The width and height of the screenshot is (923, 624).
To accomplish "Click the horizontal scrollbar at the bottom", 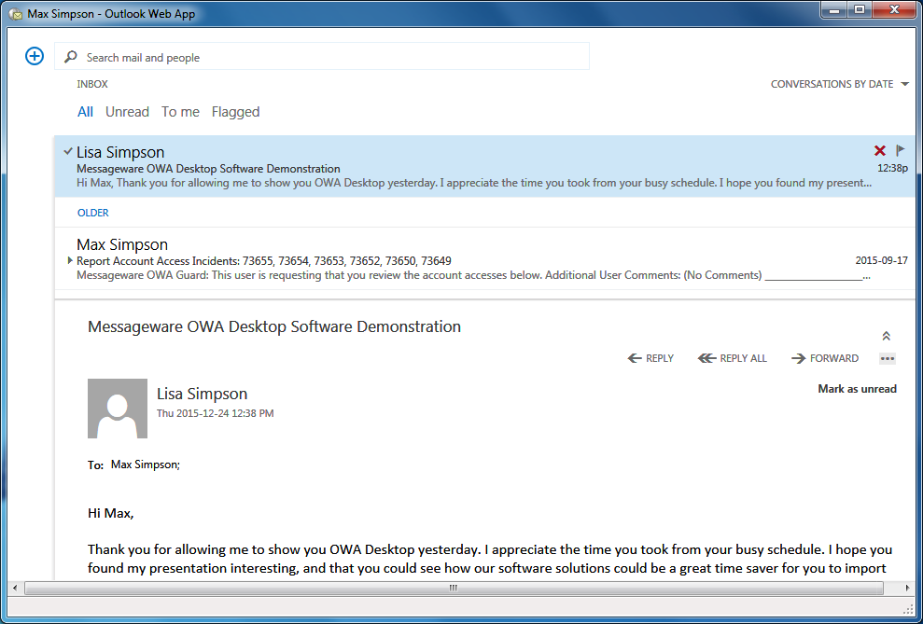I will pyautogui.click(x=452, y=588).
